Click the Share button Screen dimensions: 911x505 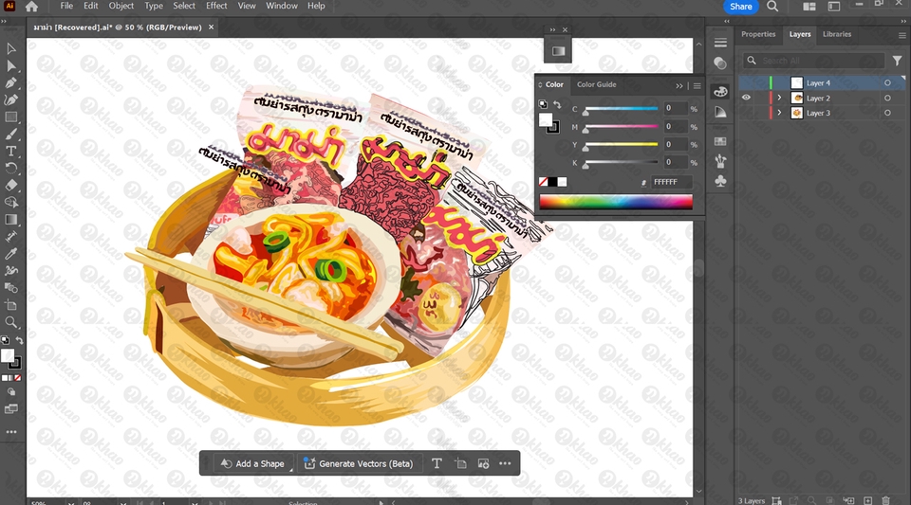point(741,7)
